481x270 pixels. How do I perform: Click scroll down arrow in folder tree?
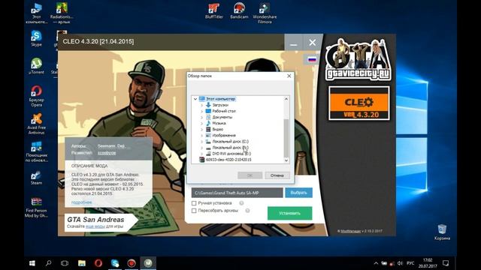286,160
